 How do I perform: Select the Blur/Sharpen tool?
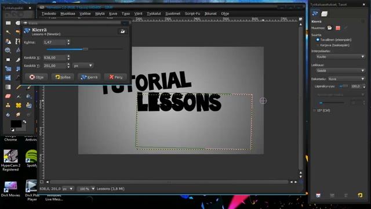click(x=8, y=114)
